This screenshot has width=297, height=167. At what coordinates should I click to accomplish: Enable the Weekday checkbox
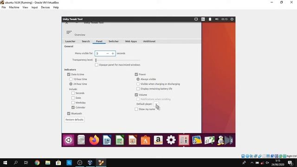tap(73, 103)
